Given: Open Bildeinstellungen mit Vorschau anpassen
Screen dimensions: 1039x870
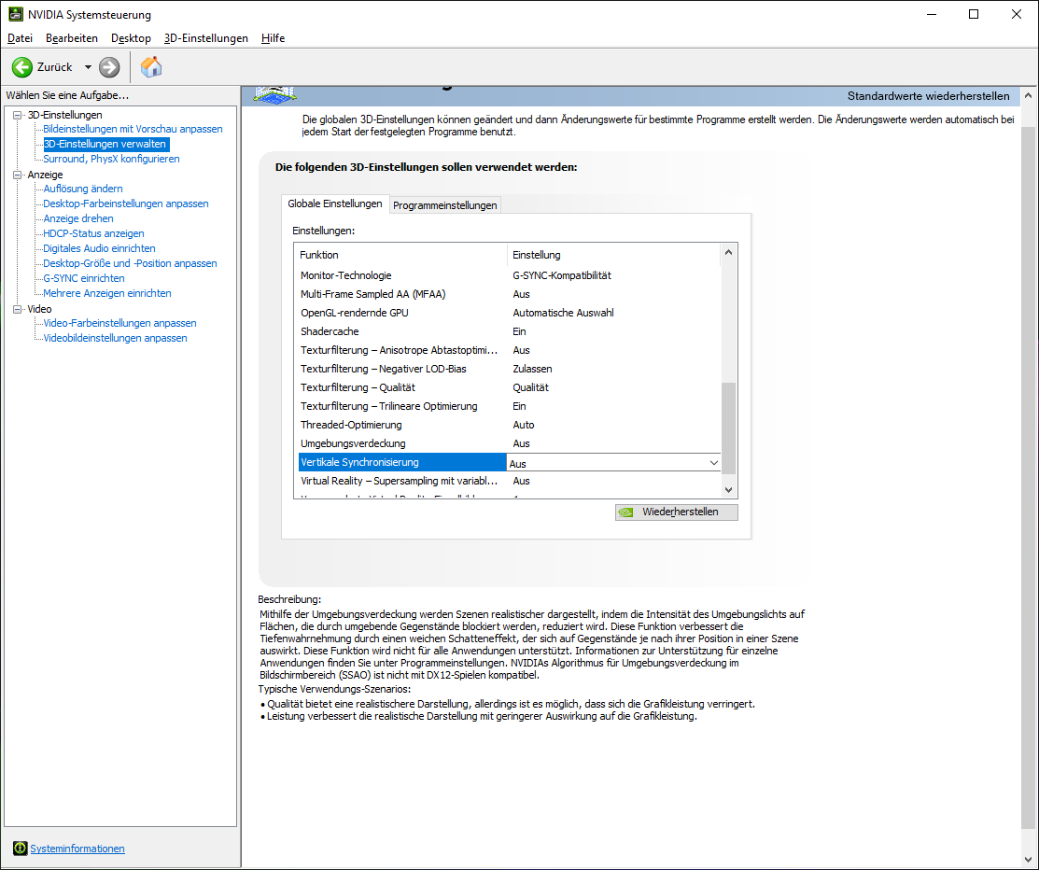Looking at the screenshot, I should [133, 129].
